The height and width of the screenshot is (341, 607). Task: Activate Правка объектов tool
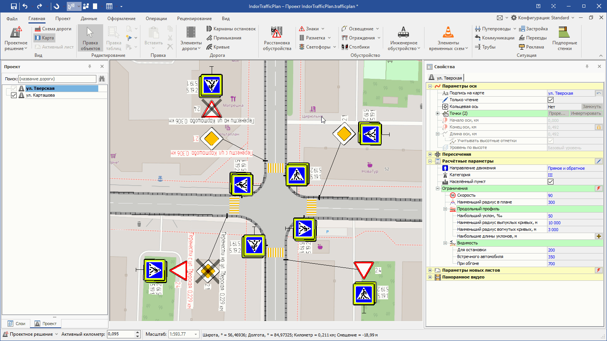pyautogui.click(x=90, y=38)
